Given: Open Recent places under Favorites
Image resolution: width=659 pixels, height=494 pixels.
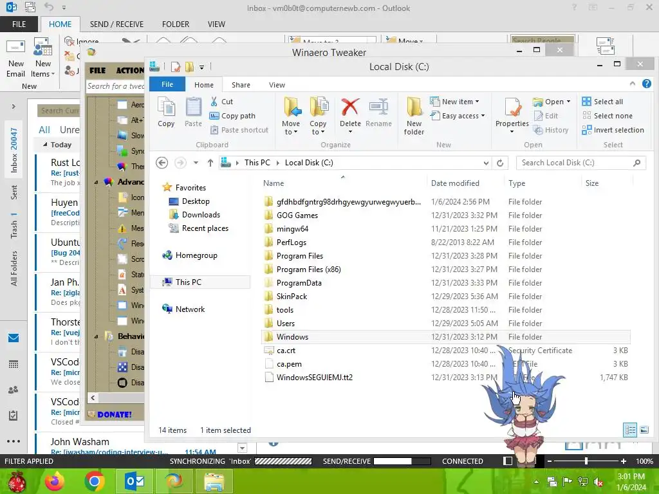Looking at the screenshot, I should coord(205,228).
